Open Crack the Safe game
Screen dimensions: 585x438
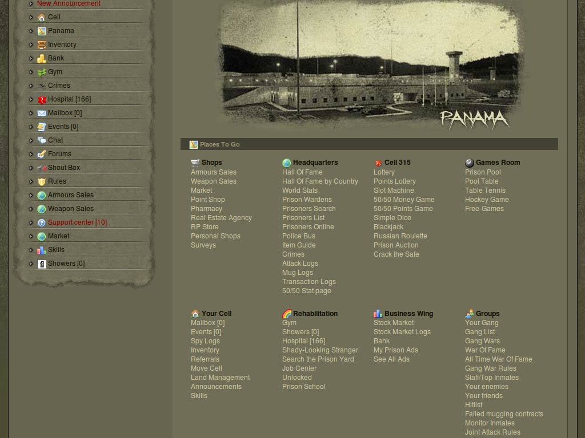tap(396, 254)
